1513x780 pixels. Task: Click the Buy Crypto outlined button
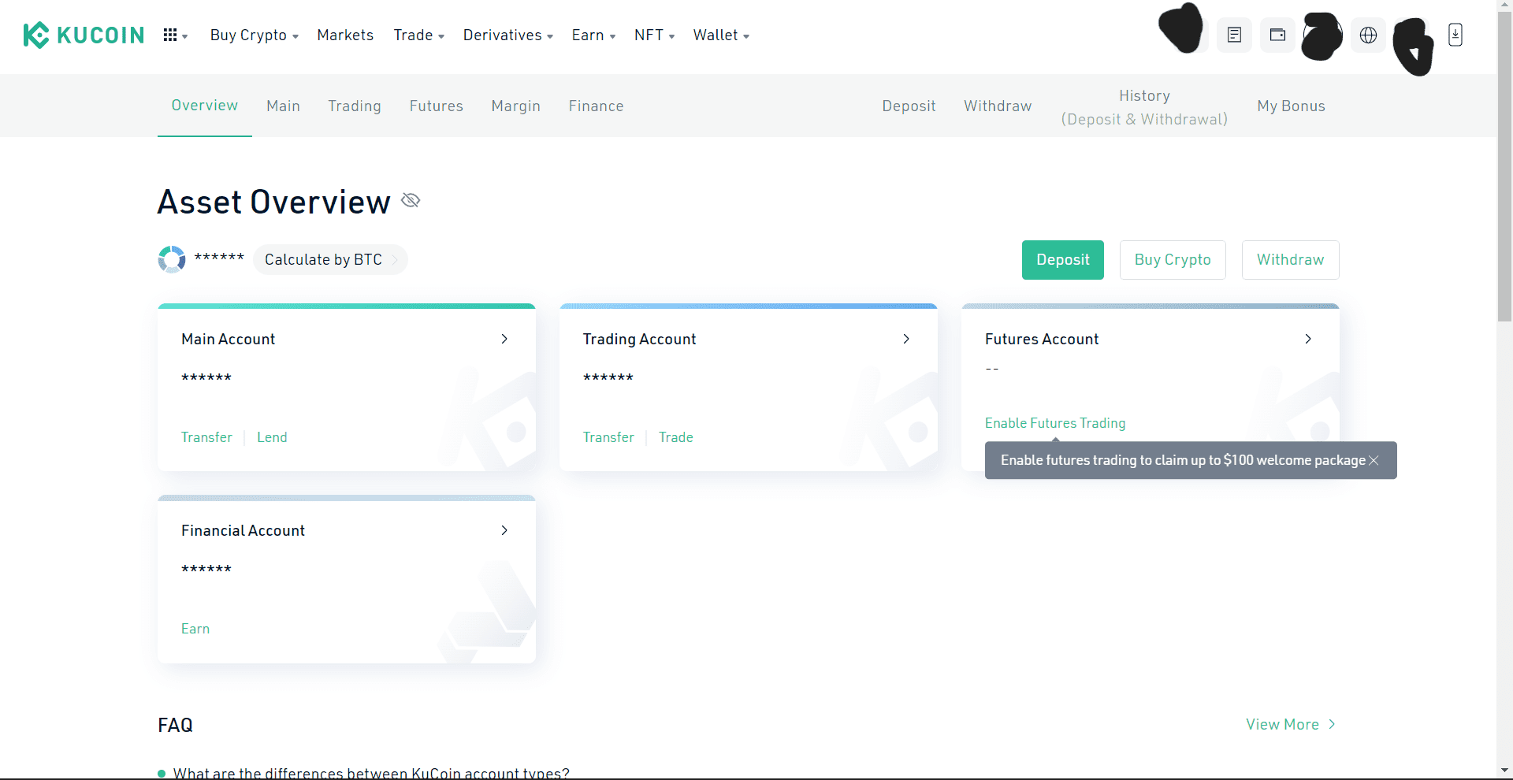pos(1173,260)
